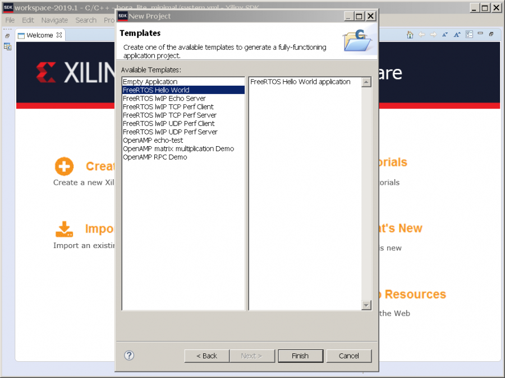Click the reduce font size icon
The width and height of the screenshot is (505, 378).
(445, 35)
